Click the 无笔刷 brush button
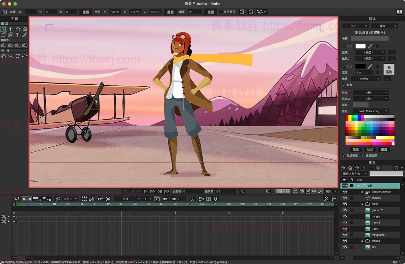The image size is (405, 264). (389, 69)
